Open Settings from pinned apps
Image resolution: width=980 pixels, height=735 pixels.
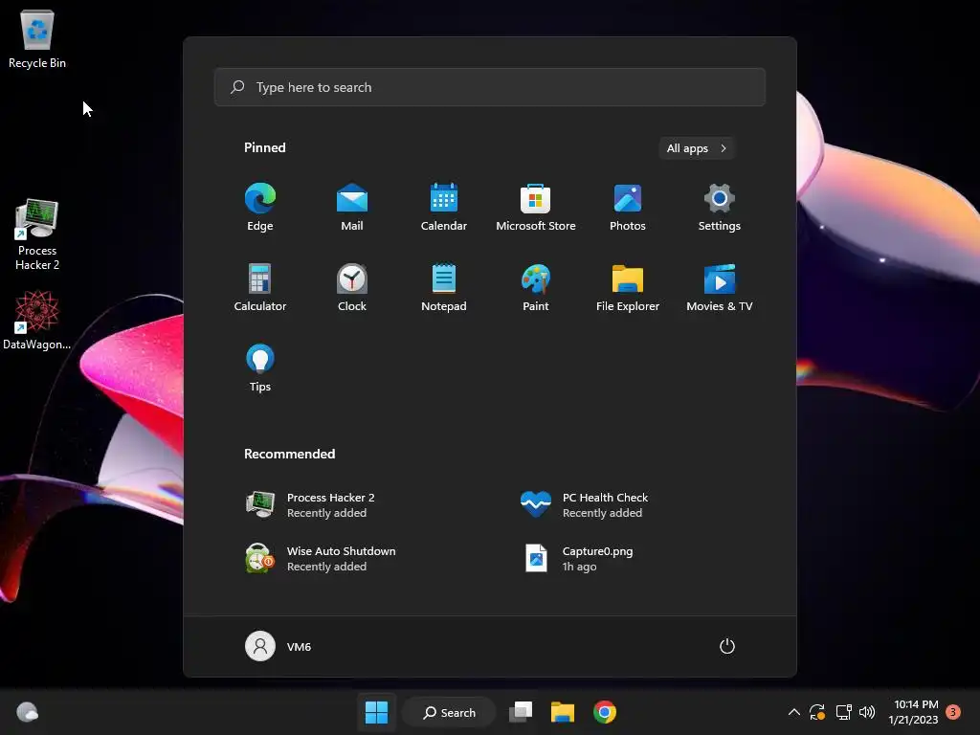coord(720,207)
